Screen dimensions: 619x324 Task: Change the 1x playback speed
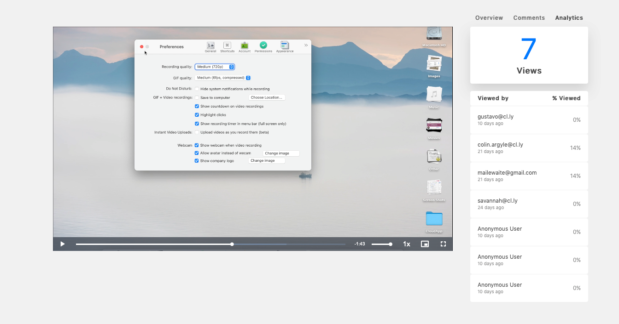click(x=407, y=244)
